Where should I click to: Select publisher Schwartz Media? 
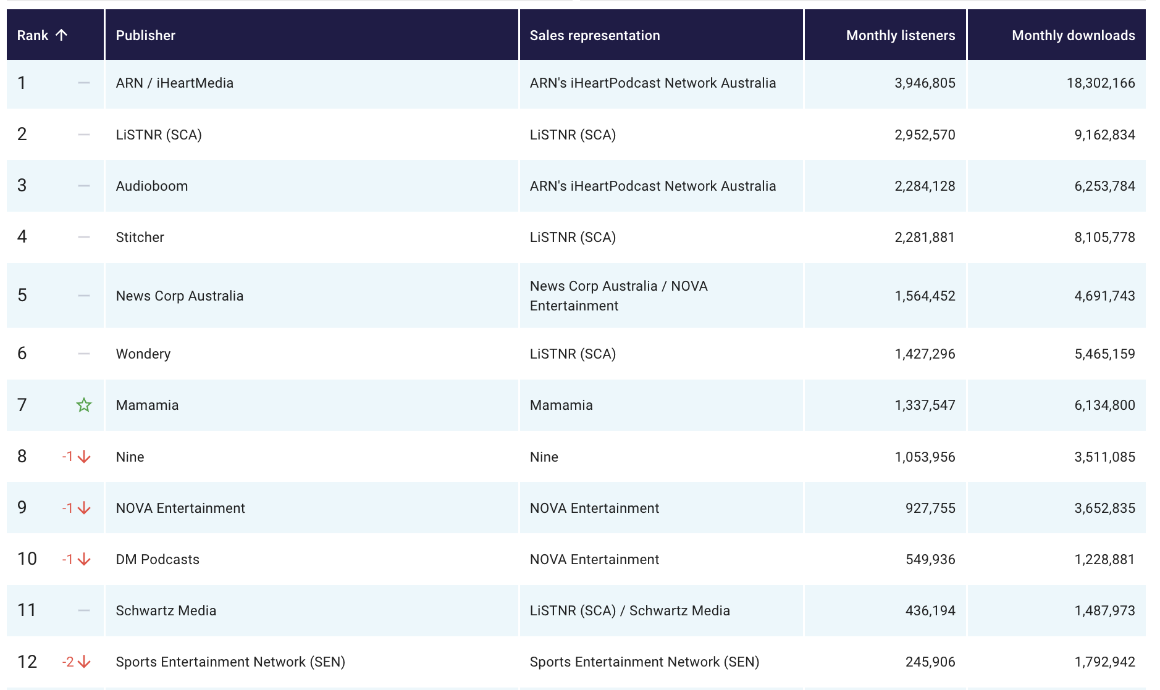click(166, 610)
